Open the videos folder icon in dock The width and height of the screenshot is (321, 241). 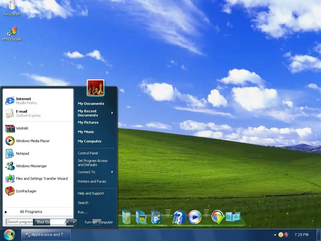point(156,217)
